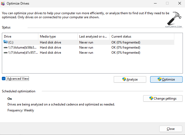This screenshot has height=135, width=185.
Task: Click the drive icon of Volume{d1c957 row
Action: coord(6,53)
